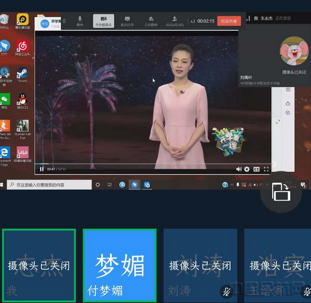Click the red 结束共享 button

[229, 21]
